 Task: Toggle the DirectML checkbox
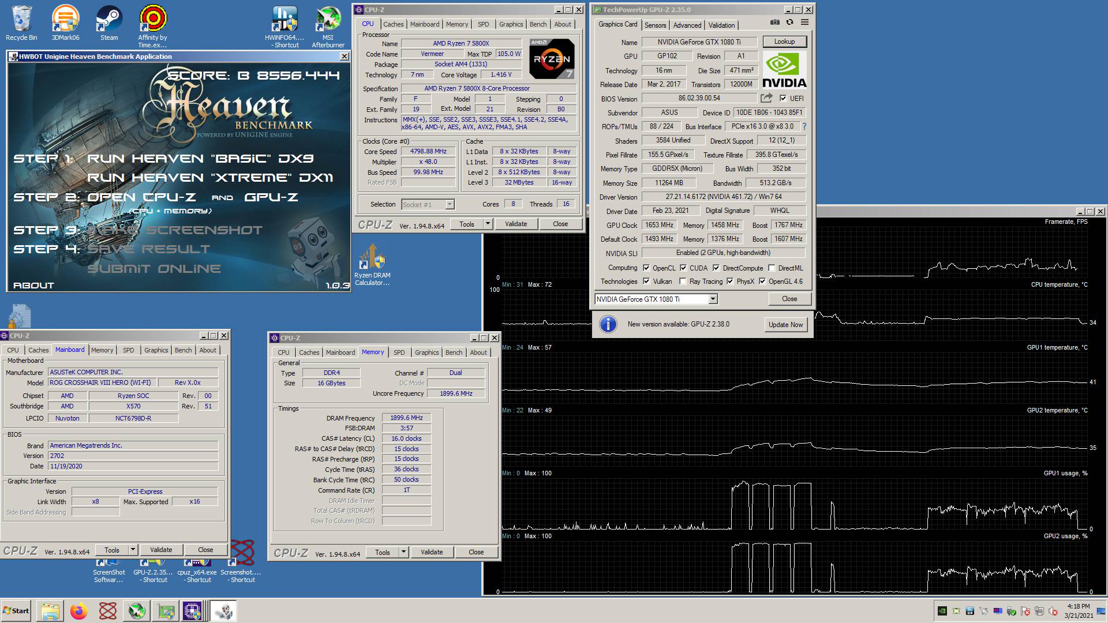click(x=772, y=268)
